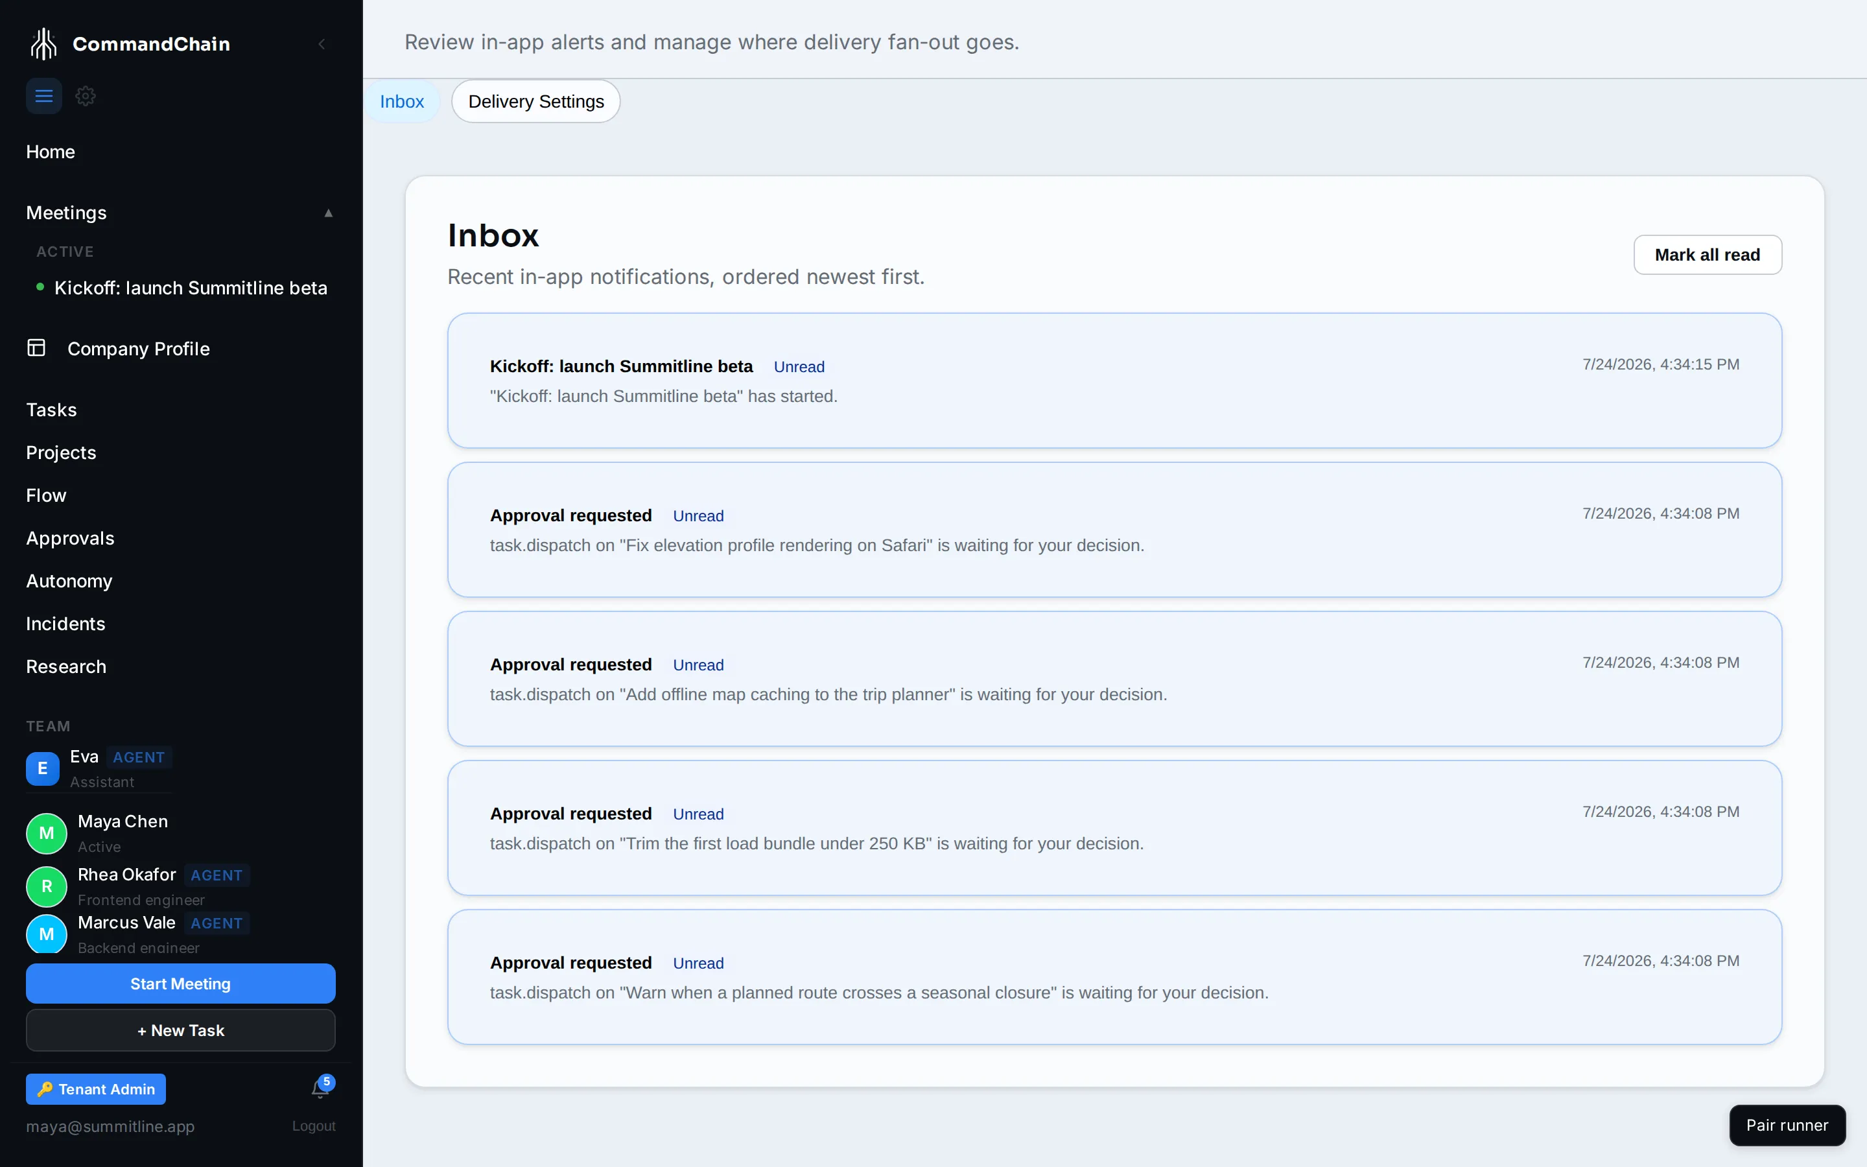Click the Start Meeting button
Image resolution: width=1867 pixels, height=1167 pixels.
(x=180, y=984)
